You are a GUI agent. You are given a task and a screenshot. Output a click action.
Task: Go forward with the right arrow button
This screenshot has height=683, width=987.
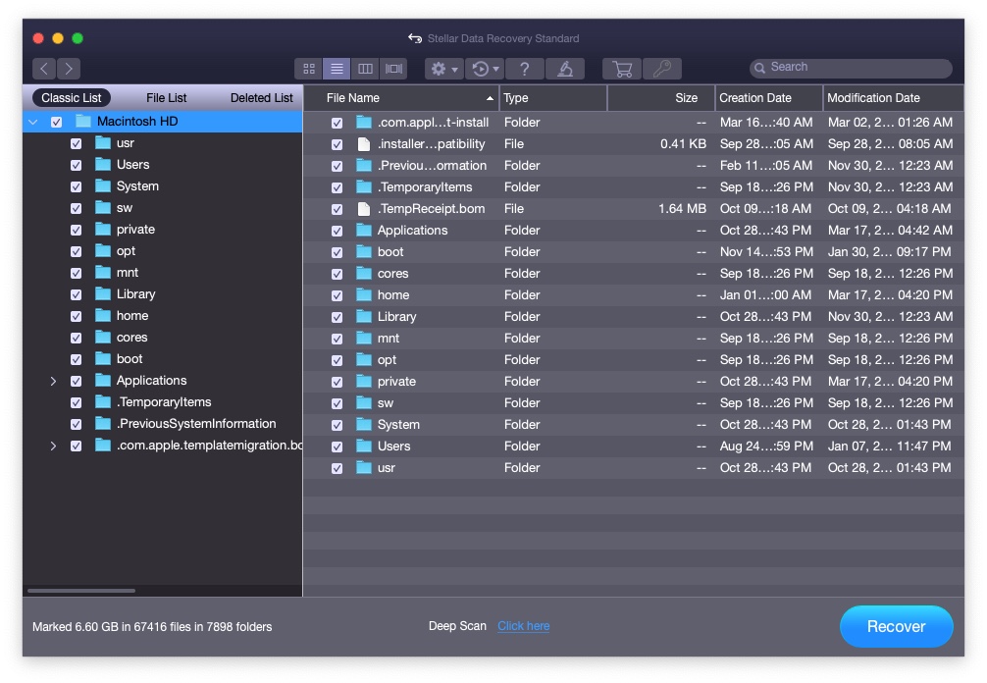69,69
